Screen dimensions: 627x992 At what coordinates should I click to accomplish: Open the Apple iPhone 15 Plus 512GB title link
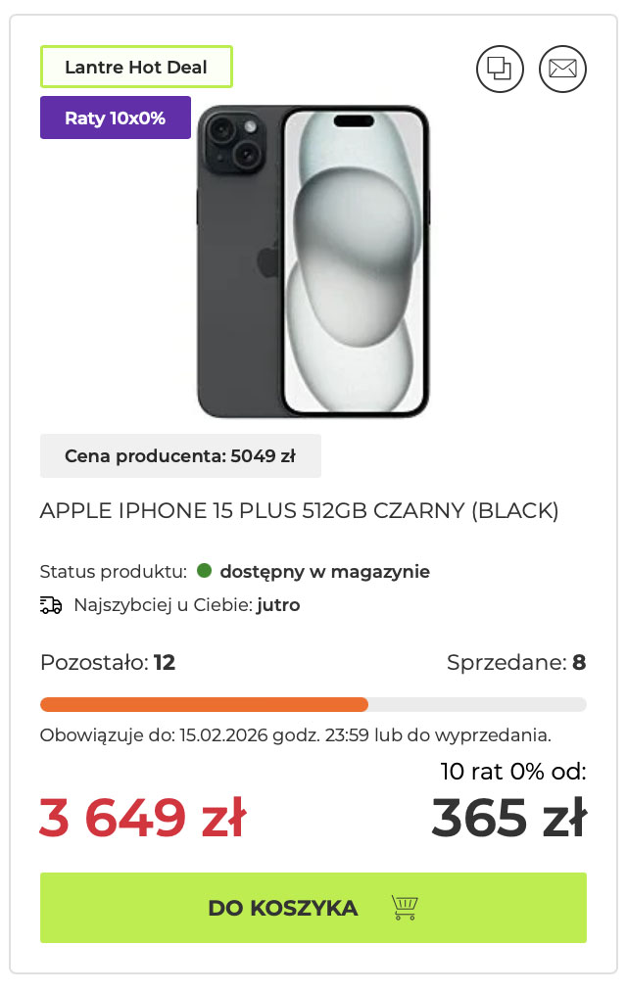[x=299, y=510]
